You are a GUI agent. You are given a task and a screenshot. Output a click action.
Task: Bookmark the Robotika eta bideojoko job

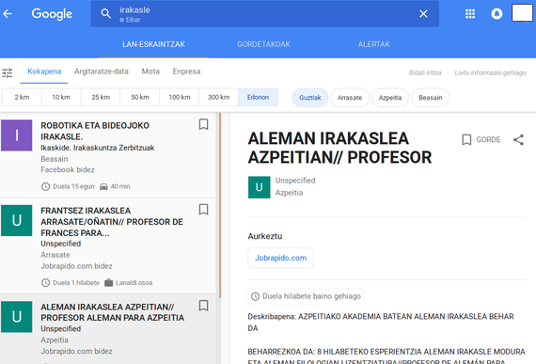203,124
